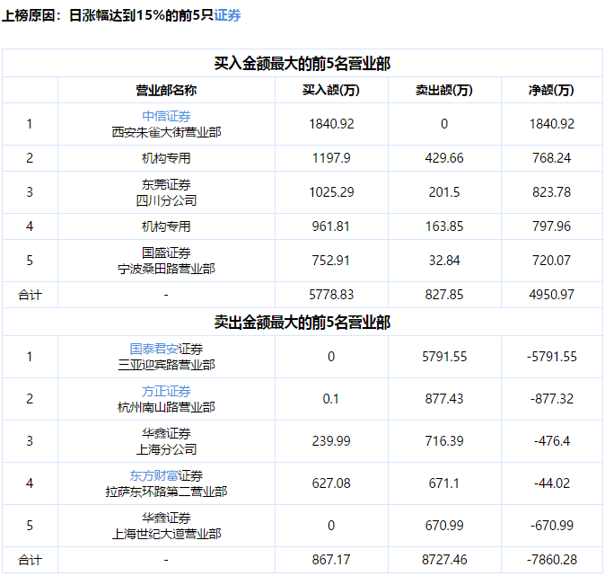Viewport: 605px width, 576px height.
Task: Select the 东莞证券 cell text
Action: [x=166, y=184]
